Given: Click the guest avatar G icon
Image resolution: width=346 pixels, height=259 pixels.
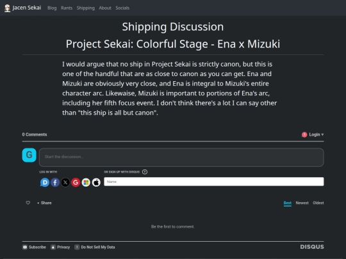Looking at the screenshot, I should (x=29, y=155).
